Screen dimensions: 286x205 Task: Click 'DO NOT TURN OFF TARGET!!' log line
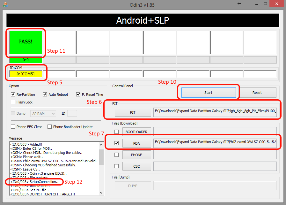click(x=42, y=194)
